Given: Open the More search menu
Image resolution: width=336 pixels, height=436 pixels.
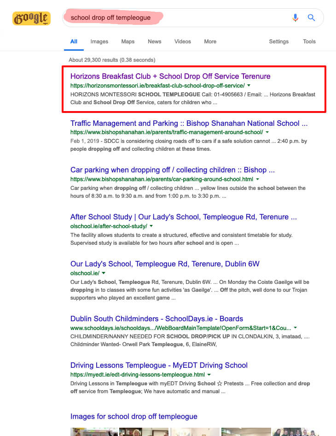Looking at the screenshot, I should coord(210,41).
